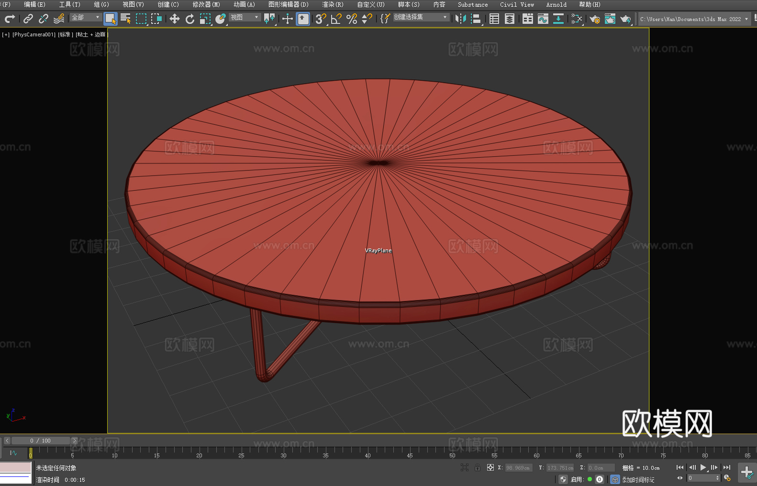Open the 编辑(E) menu
Viewport: 757px width, 486px height.
click(x=34, y=4)
